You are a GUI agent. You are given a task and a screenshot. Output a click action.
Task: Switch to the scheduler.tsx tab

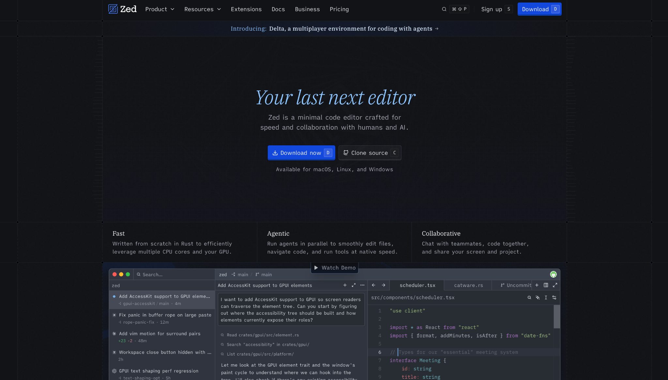tap(417, 285)
